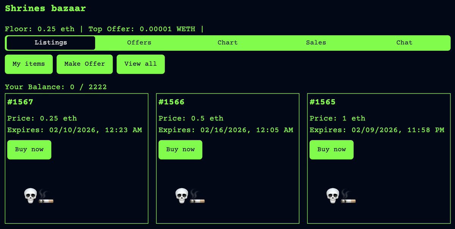Click cigarette emoji on card #1565
455x229 pixels.
pyautogui.click(x=348, y=196)
